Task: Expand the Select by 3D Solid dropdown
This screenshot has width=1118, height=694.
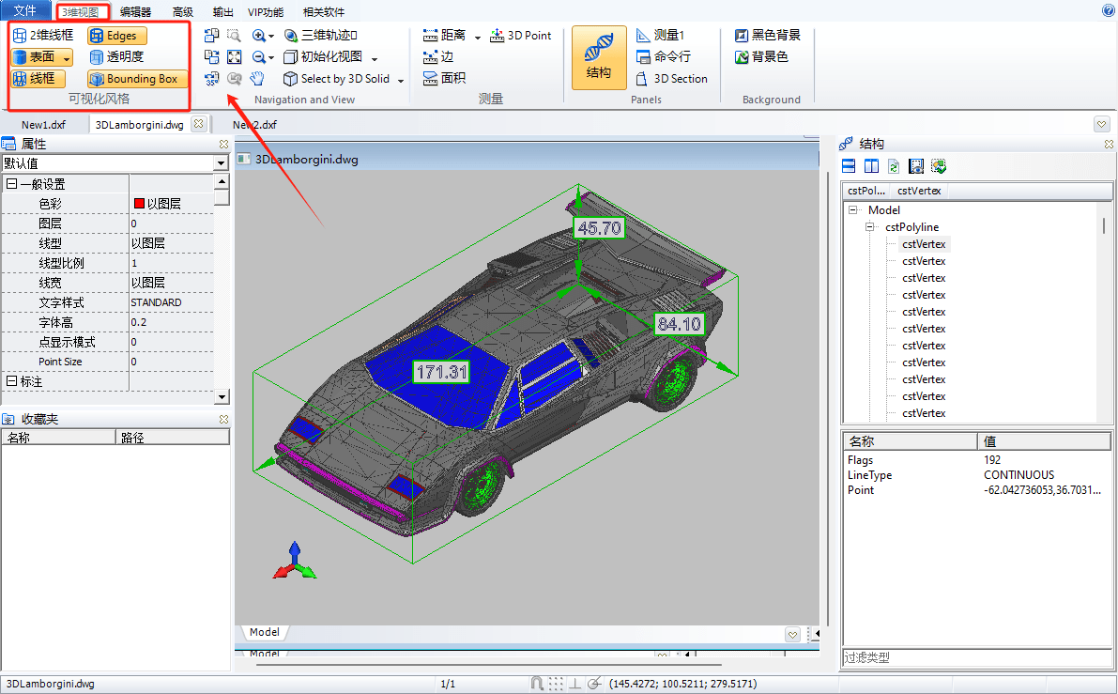Action: pyautogui.click(x=401, y=80)
